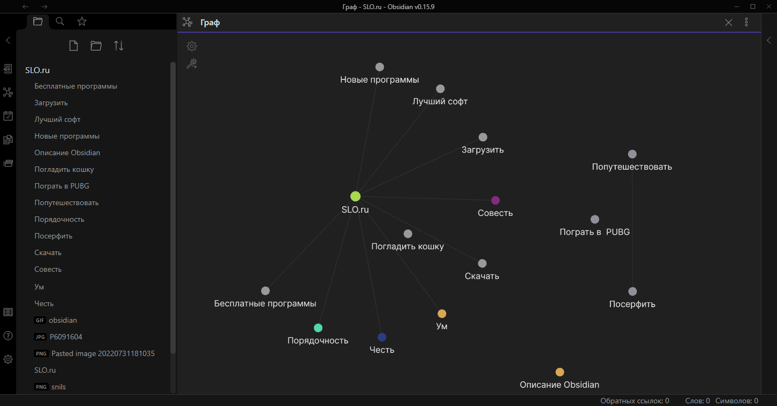777x406 pixels.
Task: Navigate forward with the right arrow
Action: [44, 6]
